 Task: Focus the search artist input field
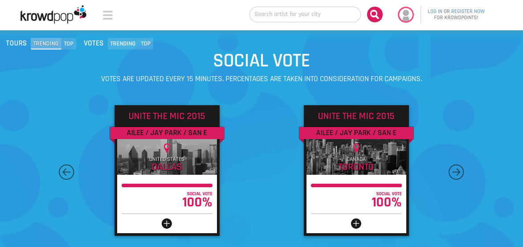click(x=305, y=14)
